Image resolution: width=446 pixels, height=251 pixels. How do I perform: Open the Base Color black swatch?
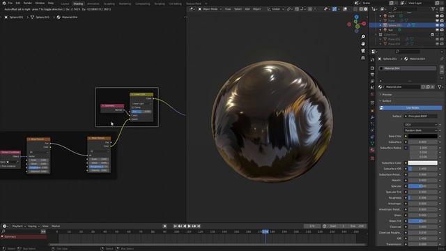pos(423,137)
